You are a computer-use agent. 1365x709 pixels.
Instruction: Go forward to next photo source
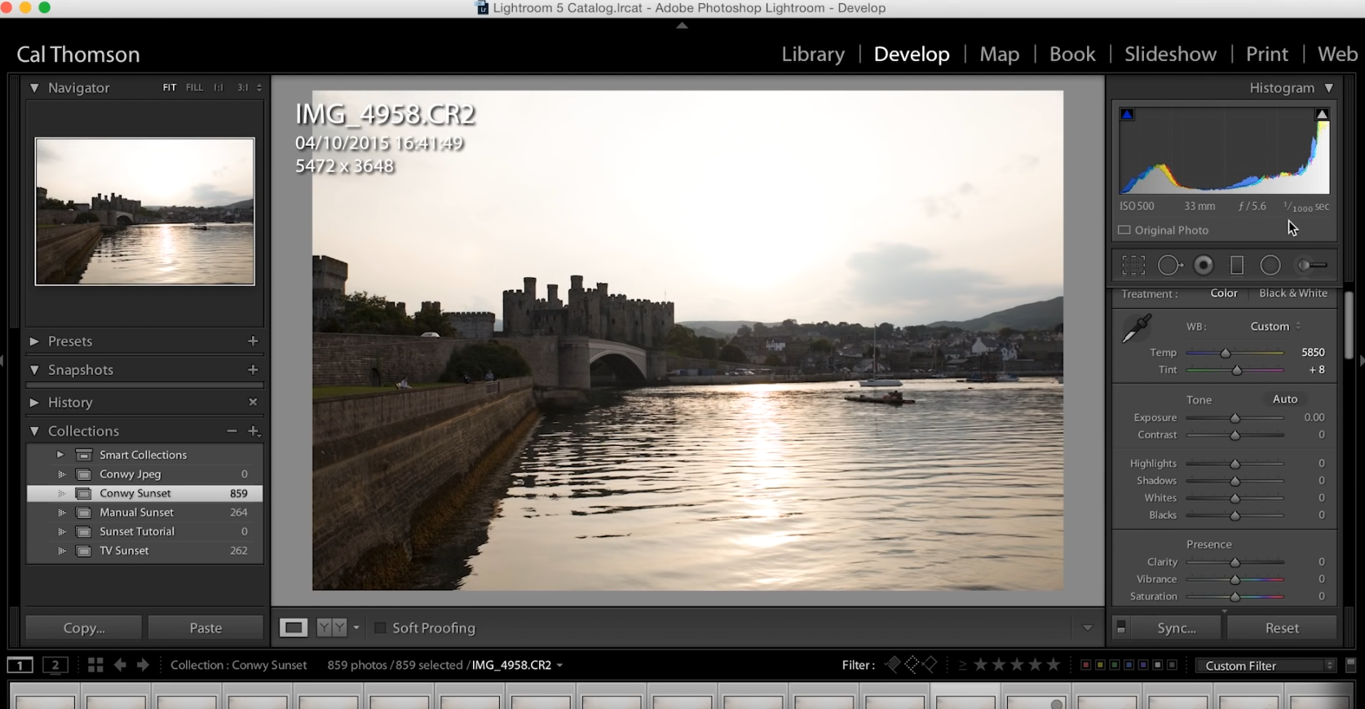(x=143, y=665)
